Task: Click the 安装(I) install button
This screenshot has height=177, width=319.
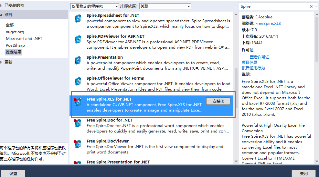Action: (218, 101)
